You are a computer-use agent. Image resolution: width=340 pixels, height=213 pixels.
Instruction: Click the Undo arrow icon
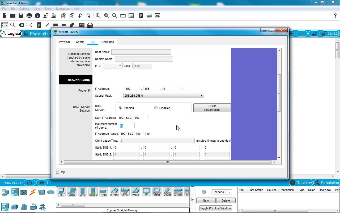click(80, 16)
